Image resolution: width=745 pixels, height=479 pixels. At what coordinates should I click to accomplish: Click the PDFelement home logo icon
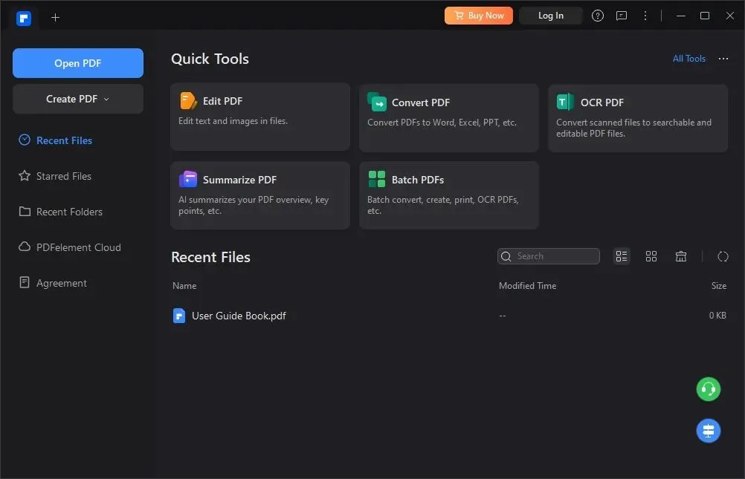(23, 18)
